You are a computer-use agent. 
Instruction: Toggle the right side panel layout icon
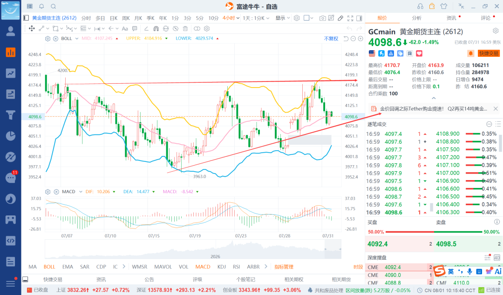pyautogui.click(x=359, y=18)
